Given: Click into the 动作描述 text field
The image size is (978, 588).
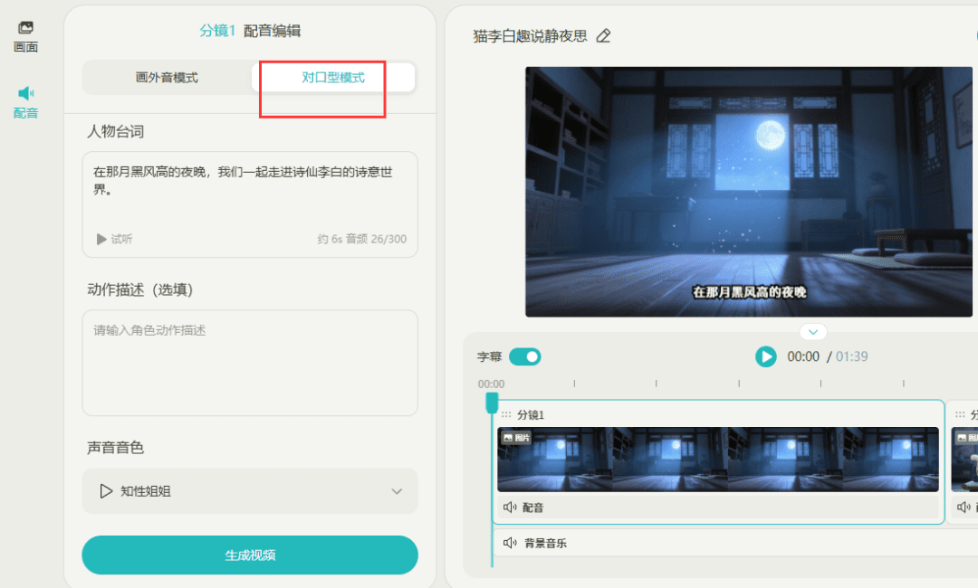Looking at the screenshot, I should (250, 363).
